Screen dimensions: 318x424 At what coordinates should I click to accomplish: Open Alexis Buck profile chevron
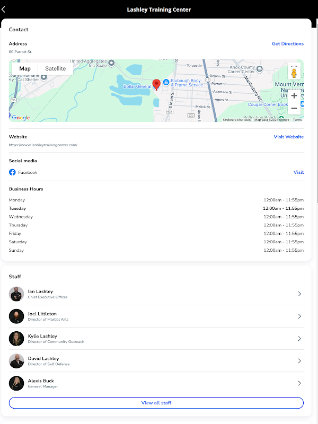(299, 383)
